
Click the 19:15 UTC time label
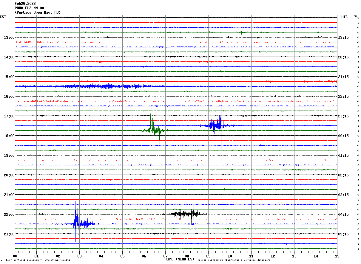click(343, 38)
